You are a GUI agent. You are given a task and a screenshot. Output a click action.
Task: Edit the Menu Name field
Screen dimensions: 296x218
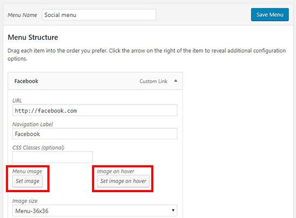[99, 15]
